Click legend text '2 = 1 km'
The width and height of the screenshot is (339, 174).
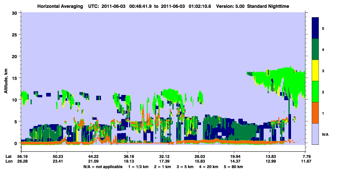point(163,166)
